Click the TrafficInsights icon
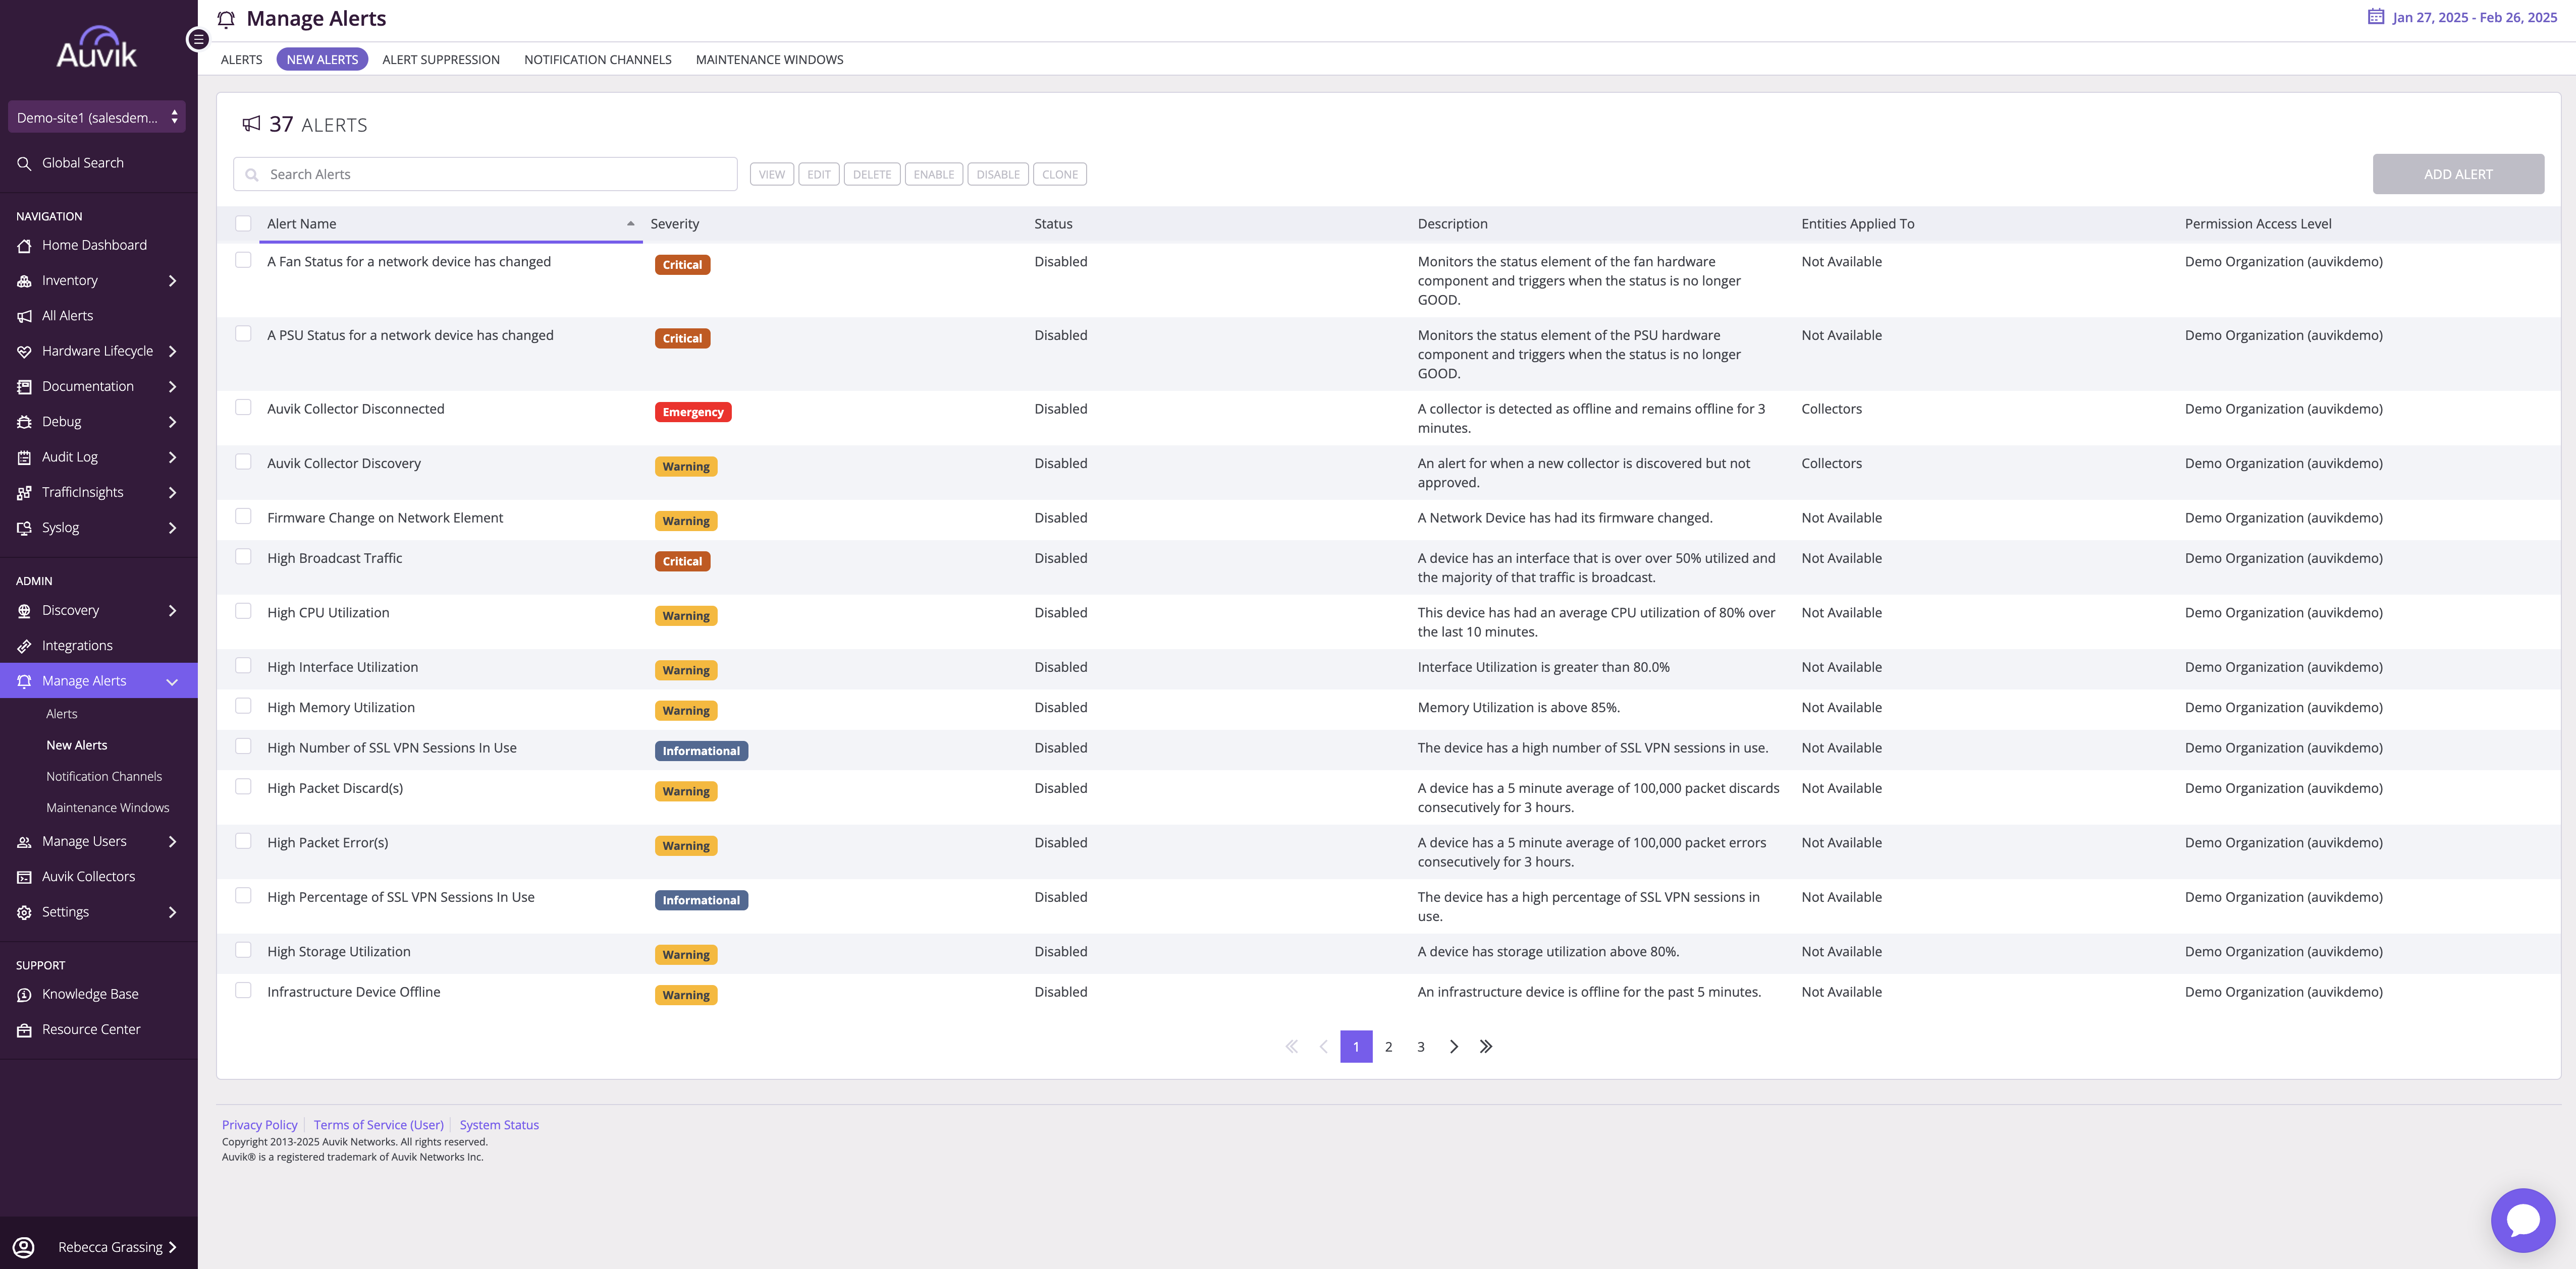The image size is (2576, 1269). pos(24,493)
